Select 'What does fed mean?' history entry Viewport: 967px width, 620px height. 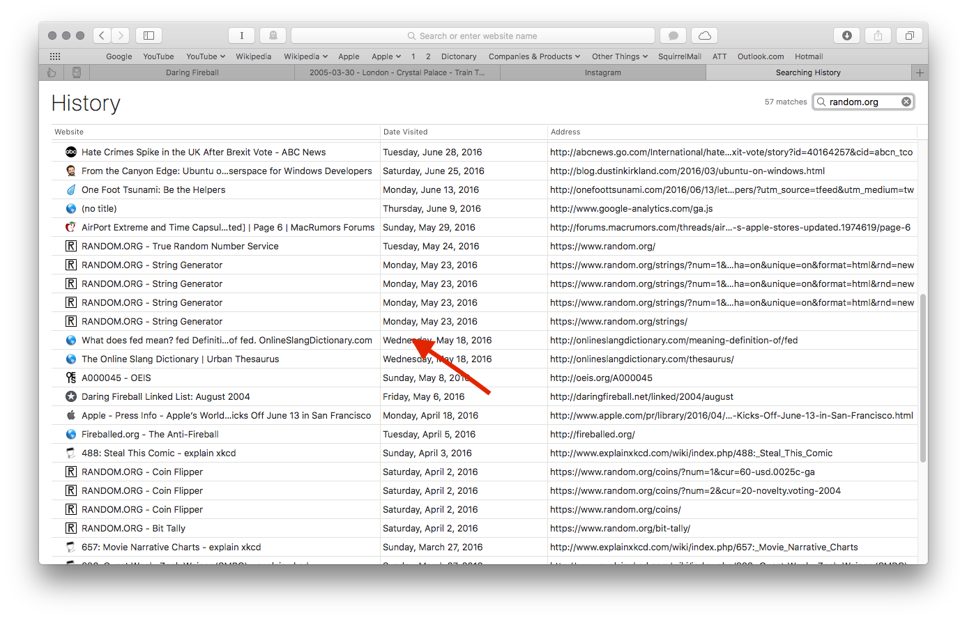point(485,340)
